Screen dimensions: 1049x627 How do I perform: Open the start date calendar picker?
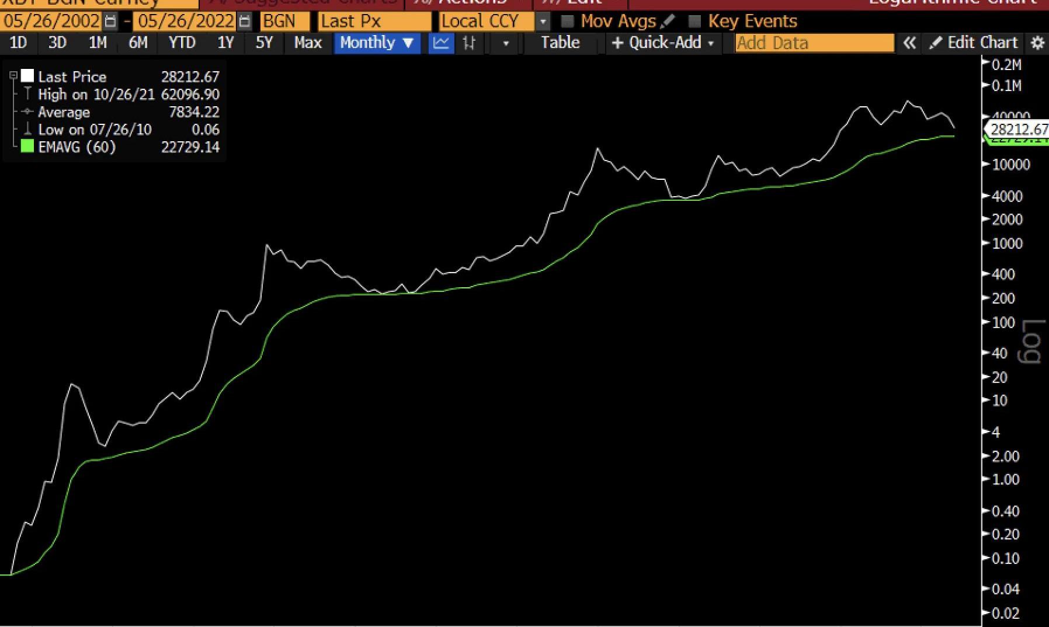click(x=110, y=22)
